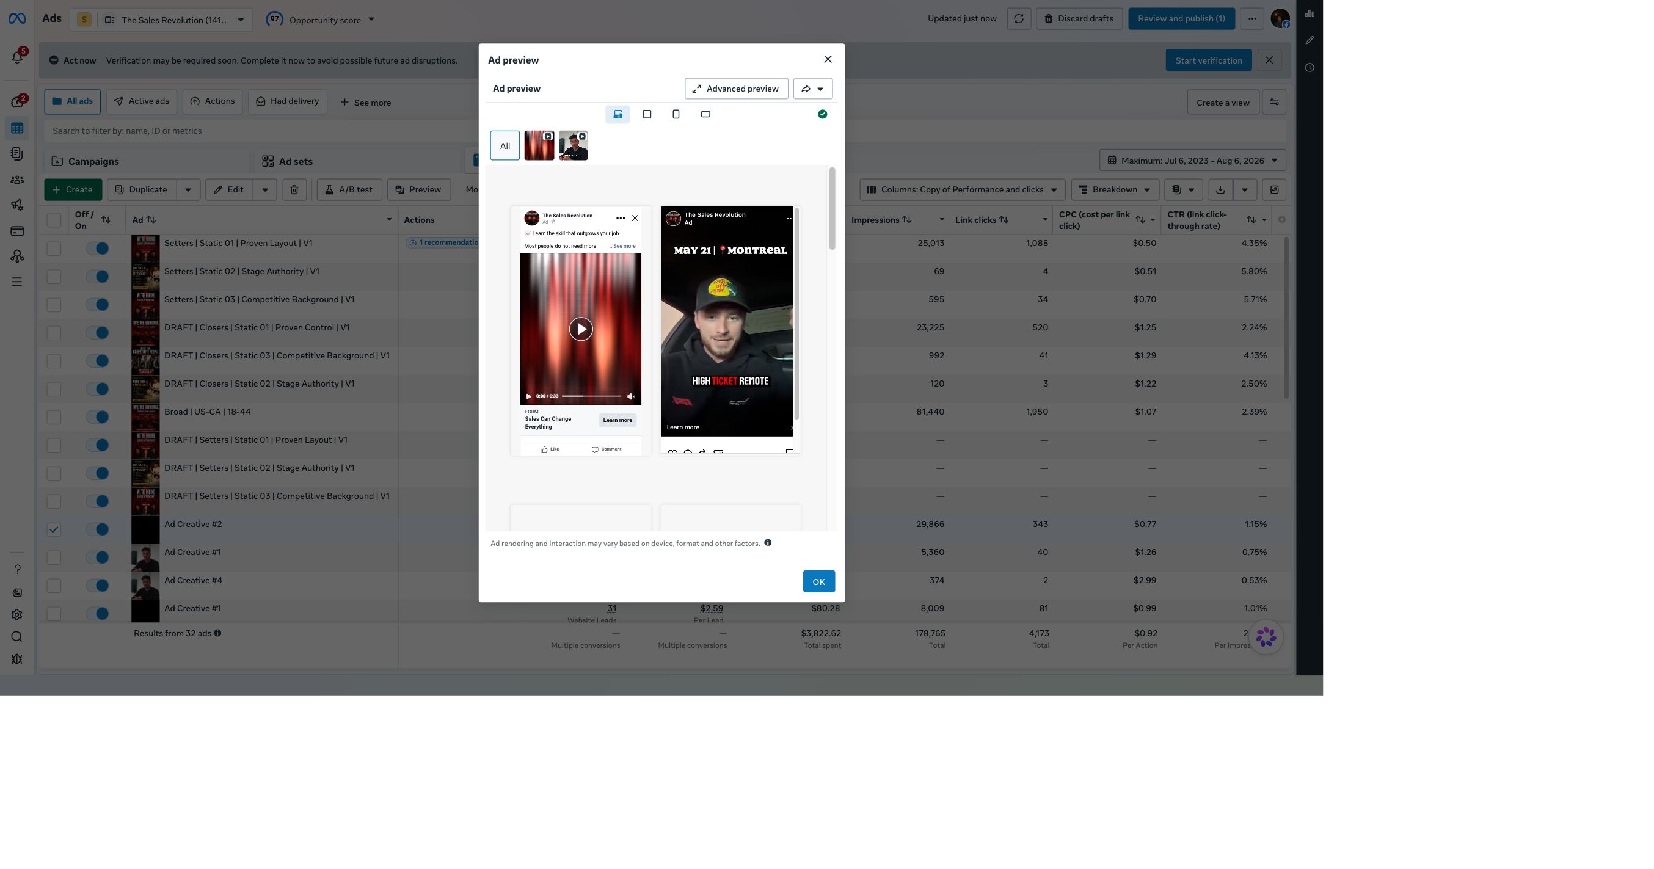Open the bug report icon in the sidebar
The width and height of the screenshot is (1654, 869).
[x=17, y=659]
